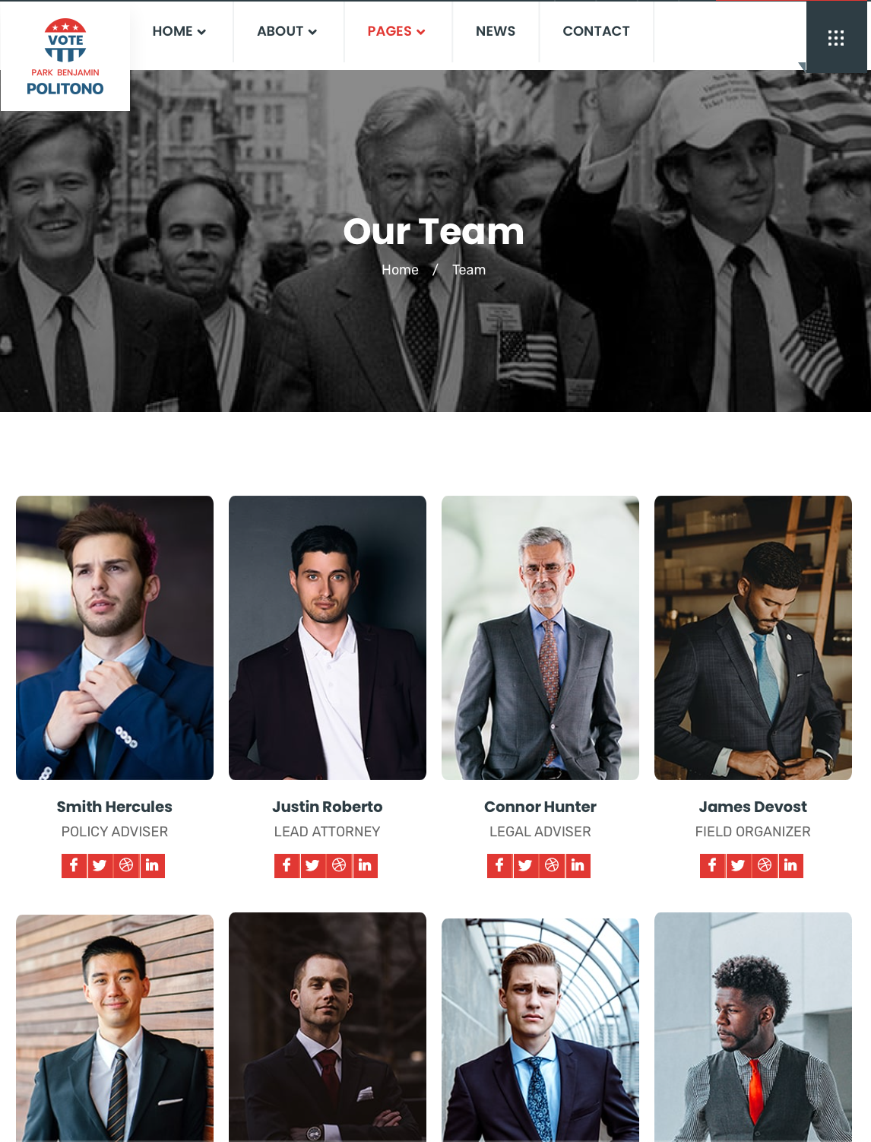Open James Devost name link

(753, 807)
